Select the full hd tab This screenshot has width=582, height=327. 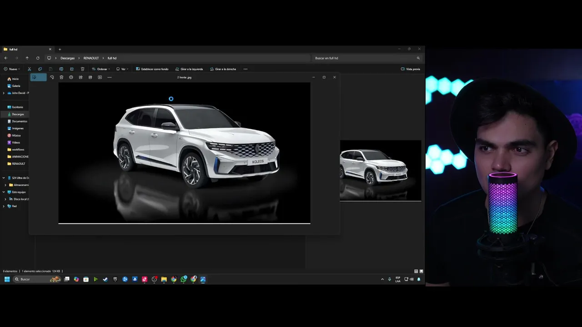click(x=27, y=49)
